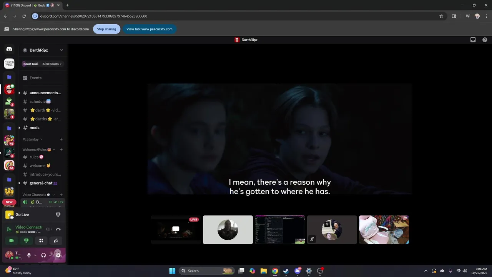Select the LIVE stream thumbnail
This screenshot has height=277, width=492.
coord(176,230)
